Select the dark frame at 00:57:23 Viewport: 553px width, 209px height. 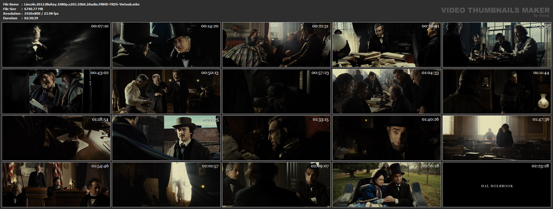coord(276,92)
